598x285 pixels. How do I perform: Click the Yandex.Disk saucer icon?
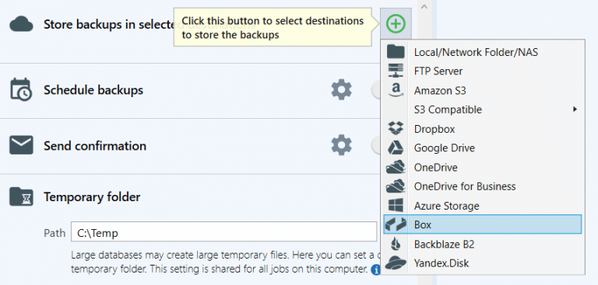pos(396,263)
